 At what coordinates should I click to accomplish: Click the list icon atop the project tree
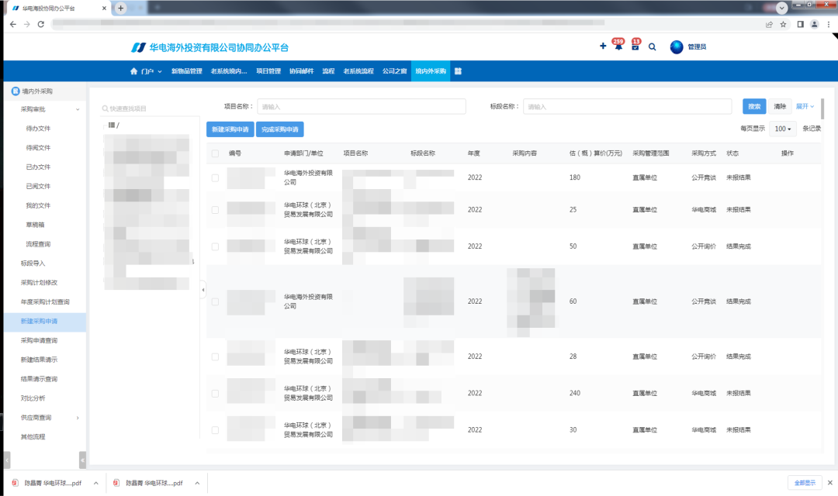[112, 125]
